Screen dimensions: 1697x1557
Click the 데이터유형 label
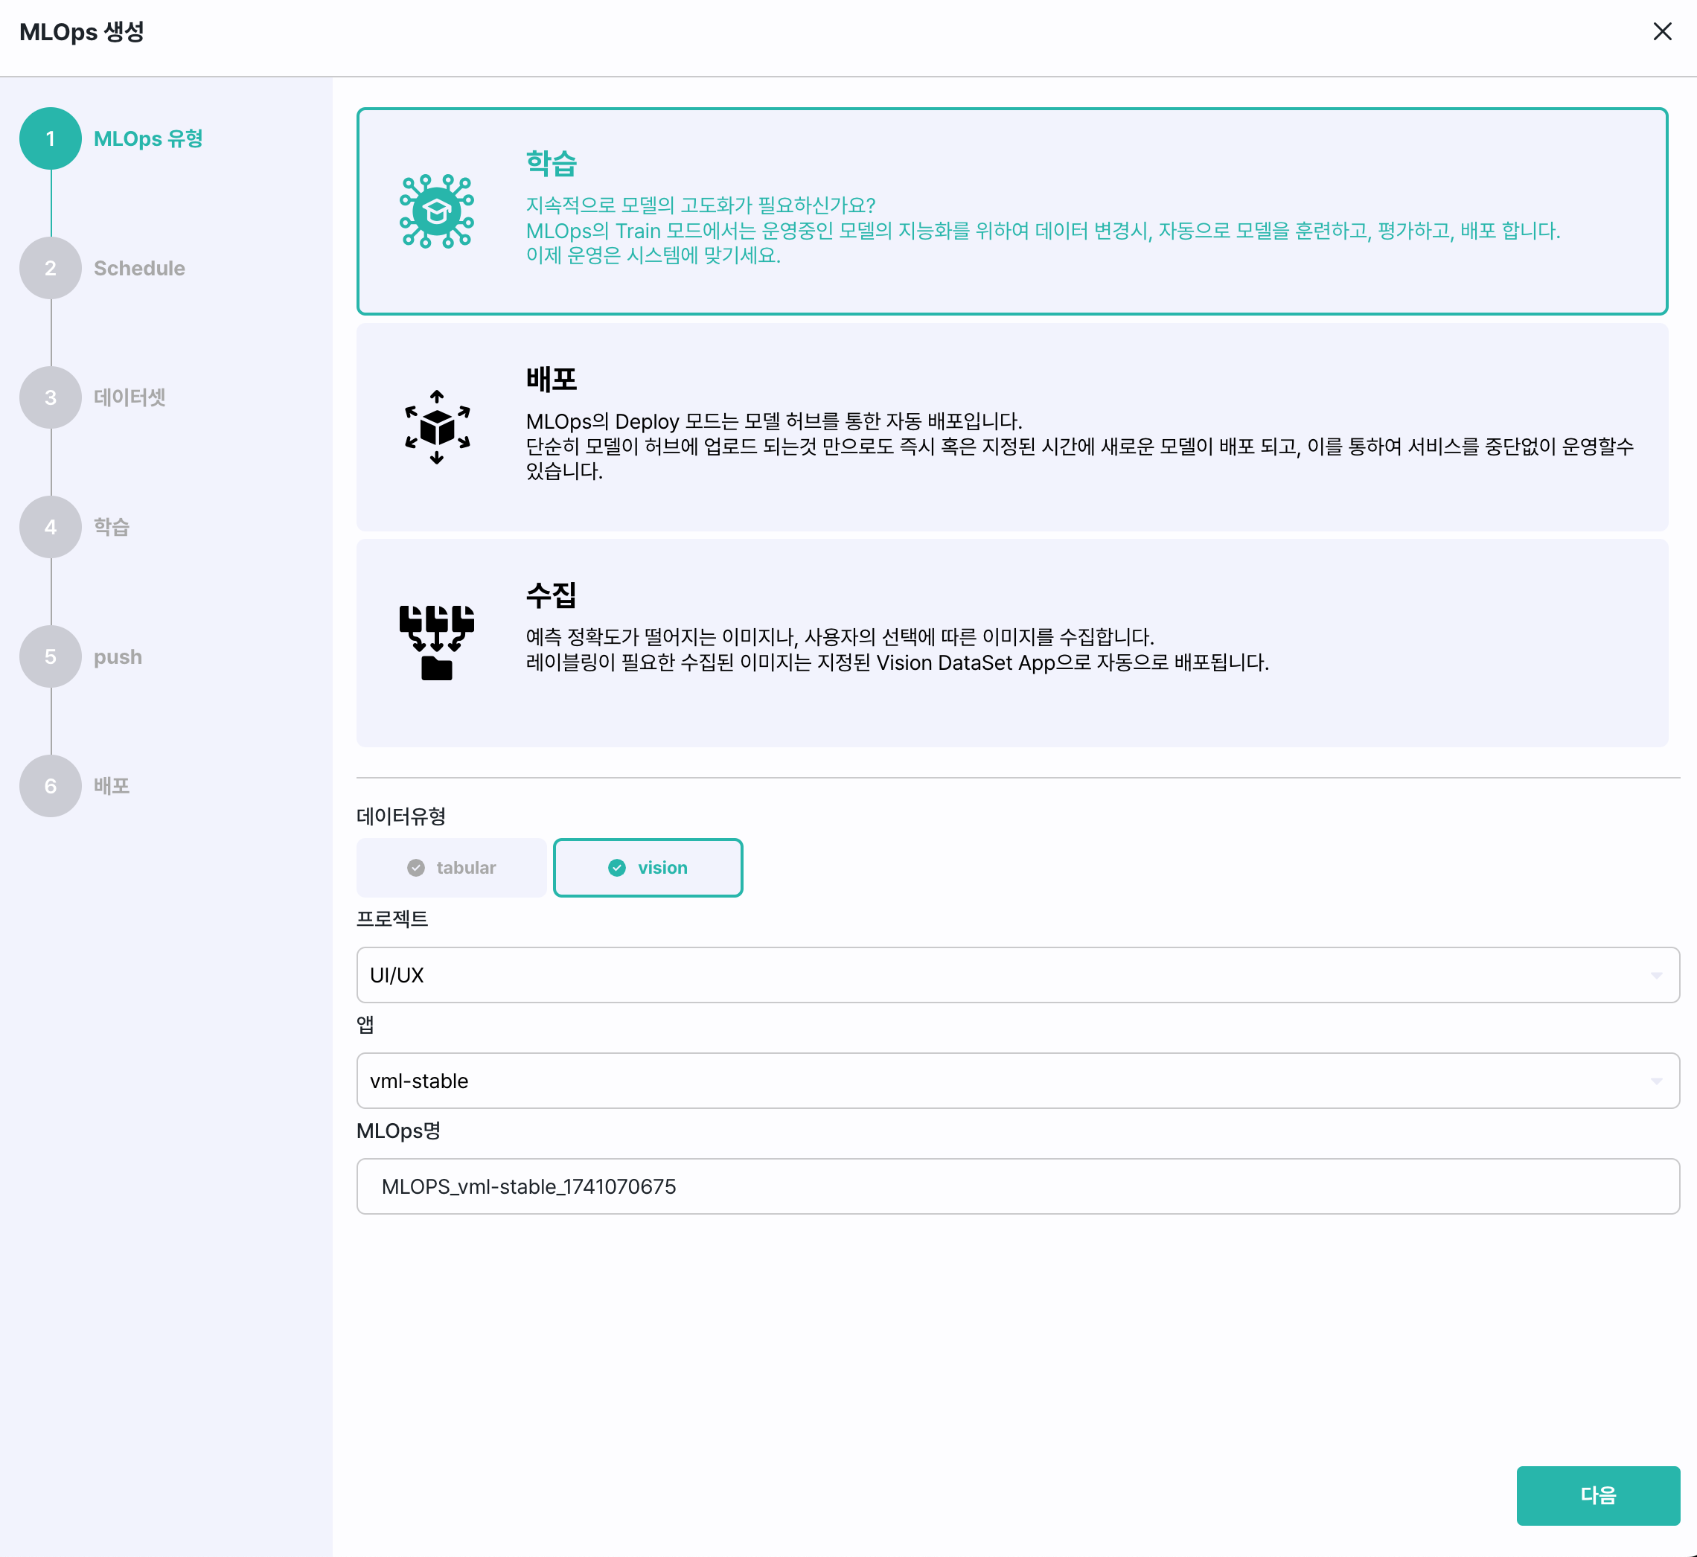(x=401, y=816)
